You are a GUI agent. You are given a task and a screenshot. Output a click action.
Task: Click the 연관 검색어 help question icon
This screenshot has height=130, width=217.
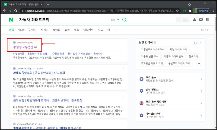(155, 43)
